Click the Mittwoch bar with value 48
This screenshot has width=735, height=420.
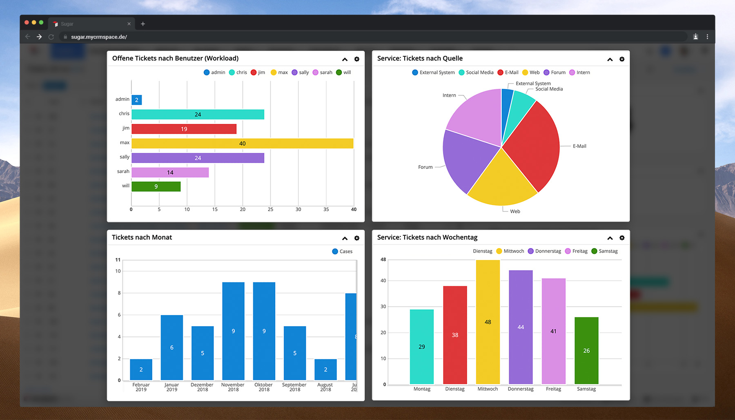pos(488,322)
